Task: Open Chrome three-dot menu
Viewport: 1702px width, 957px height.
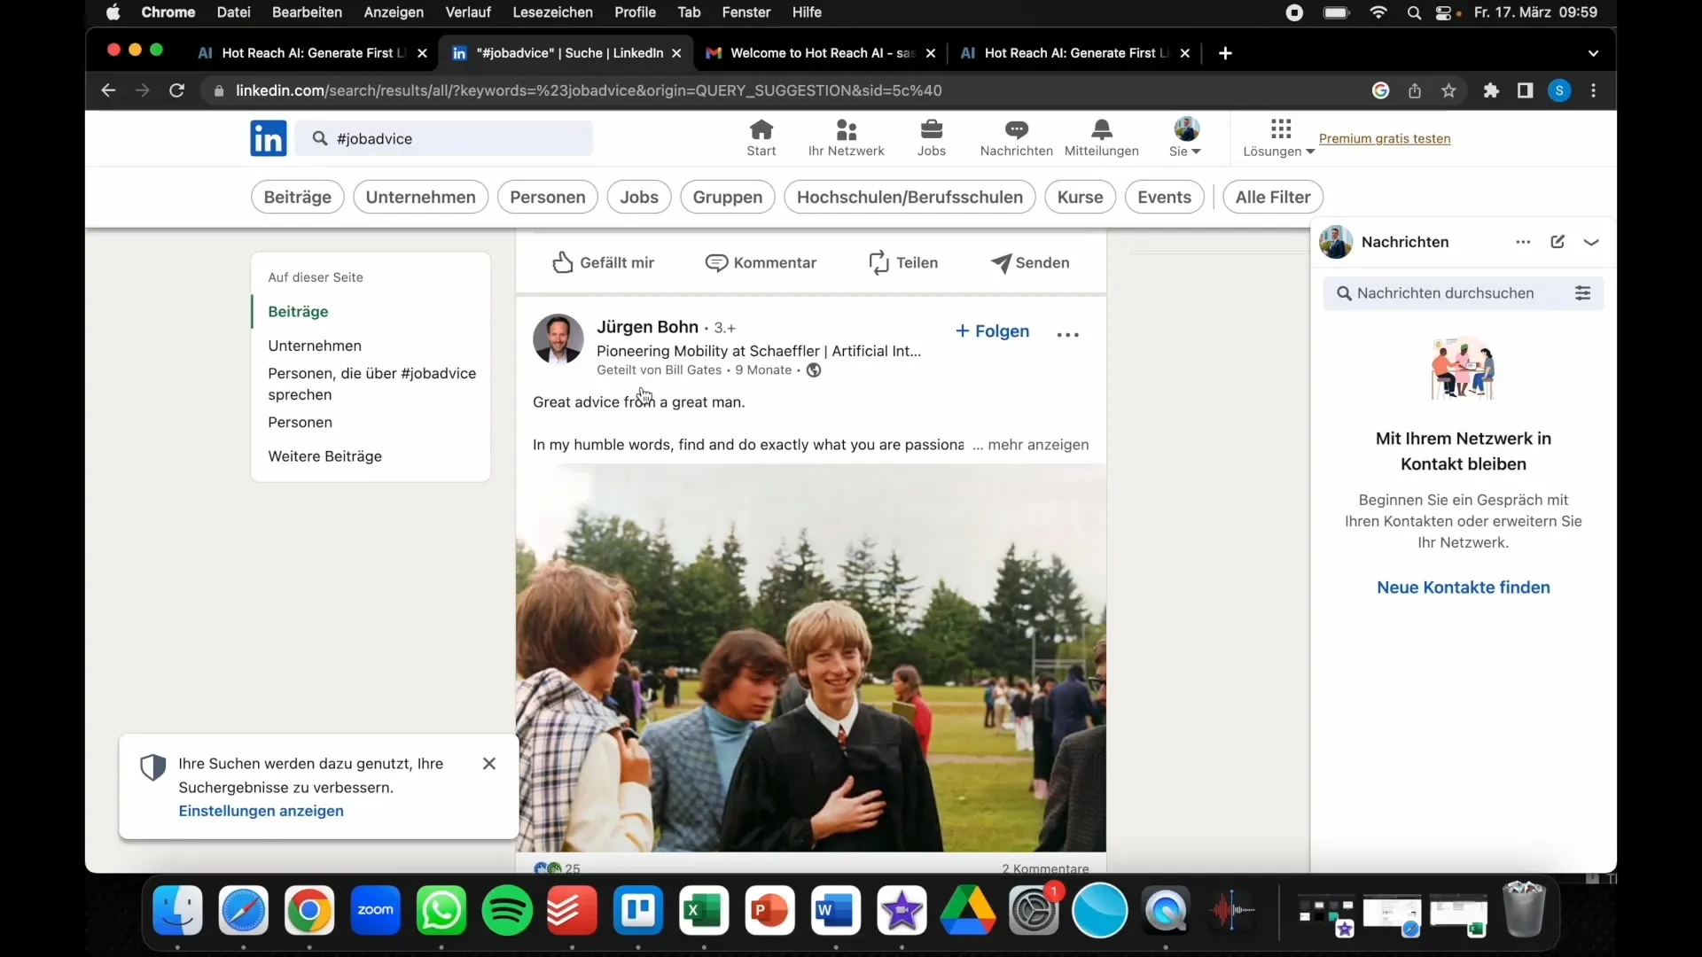Action: pyautogui.click(x=1594, y=90)
